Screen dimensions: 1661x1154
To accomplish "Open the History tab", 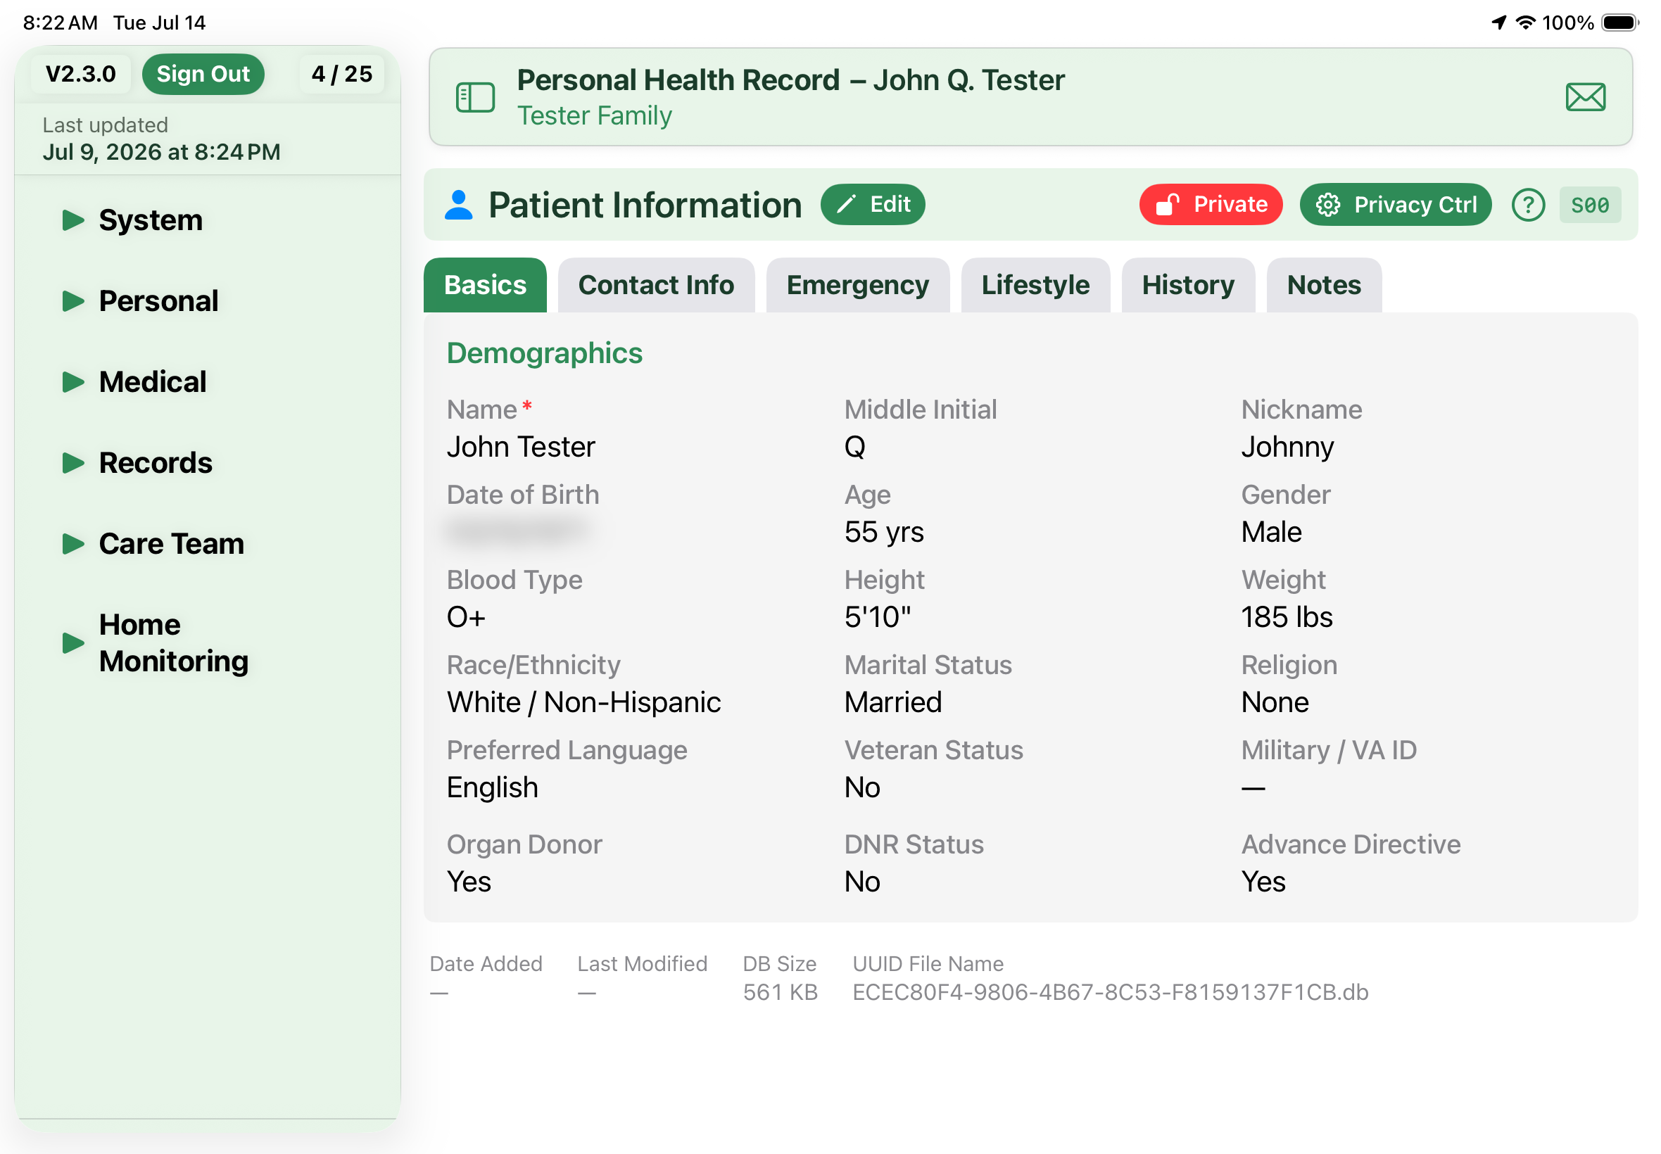I will (x=1187, y=285).
